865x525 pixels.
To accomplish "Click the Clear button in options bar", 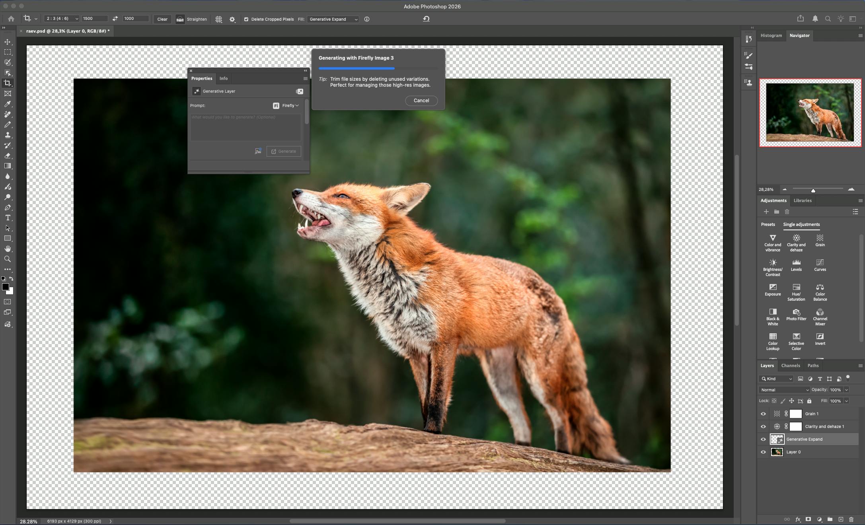I will pos(162,19).
